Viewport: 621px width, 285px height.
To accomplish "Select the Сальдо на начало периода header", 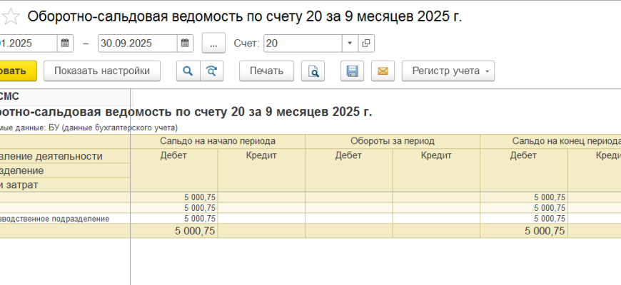I will (x=218, y=141).
